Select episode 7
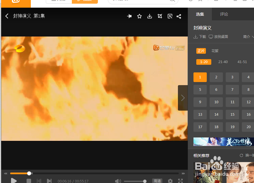 click(232, 90)
